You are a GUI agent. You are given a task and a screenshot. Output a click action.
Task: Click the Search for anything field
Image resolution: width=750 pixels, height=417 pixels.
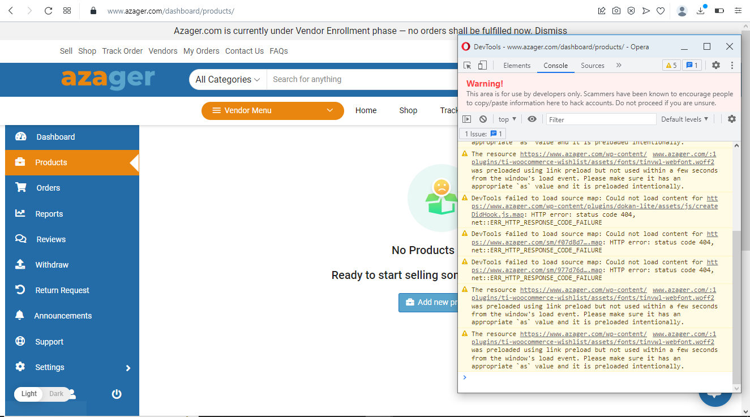[x=362, y=79]
